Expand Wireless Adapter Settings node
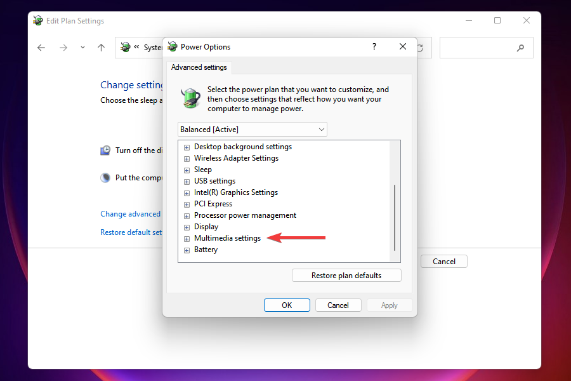571x381 pixels. (x=187, y=159)
